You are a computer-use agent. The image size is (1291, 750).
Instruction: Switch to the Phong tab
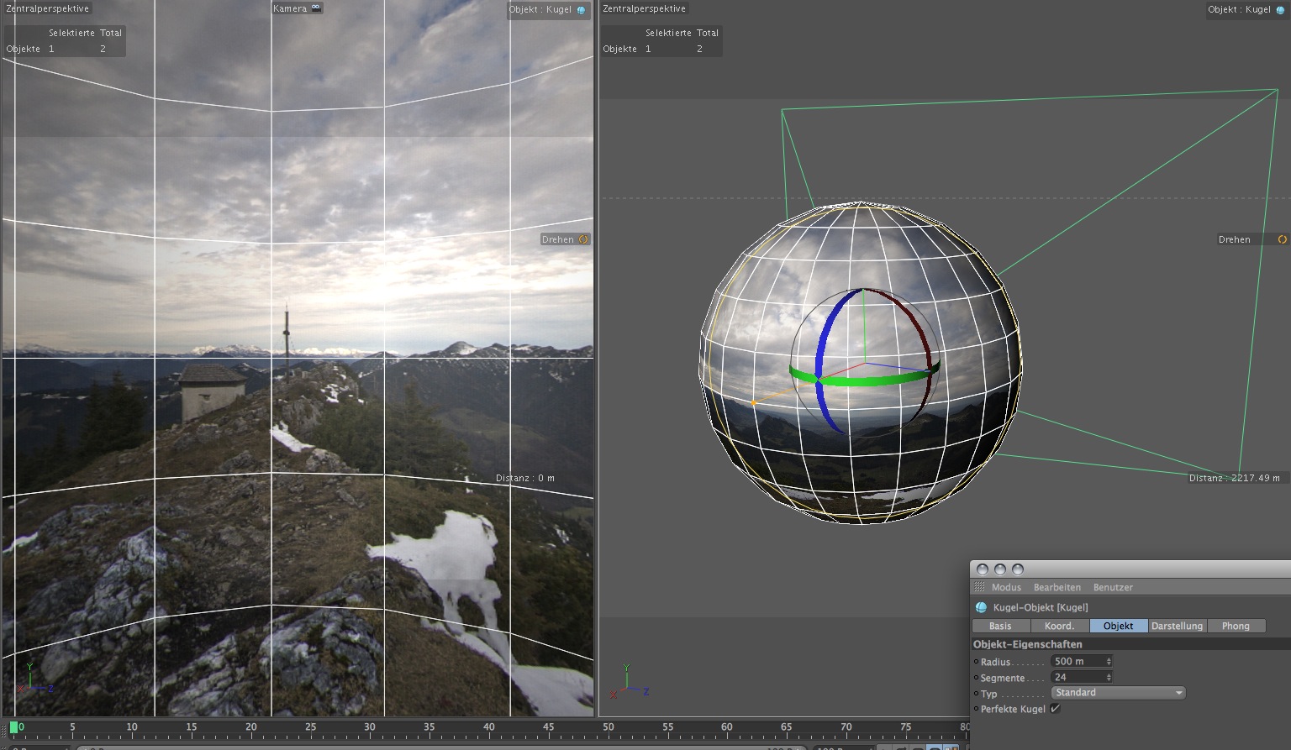[x=1236, y=626]
